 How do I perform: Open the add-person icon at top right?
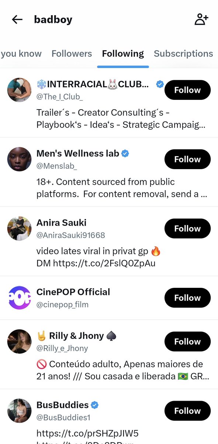click(x=201, y=19)
